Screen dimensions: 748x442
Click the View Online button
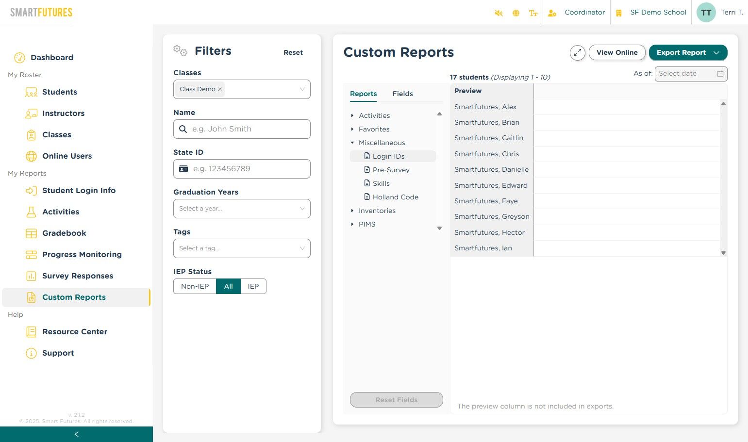point(617,52)
